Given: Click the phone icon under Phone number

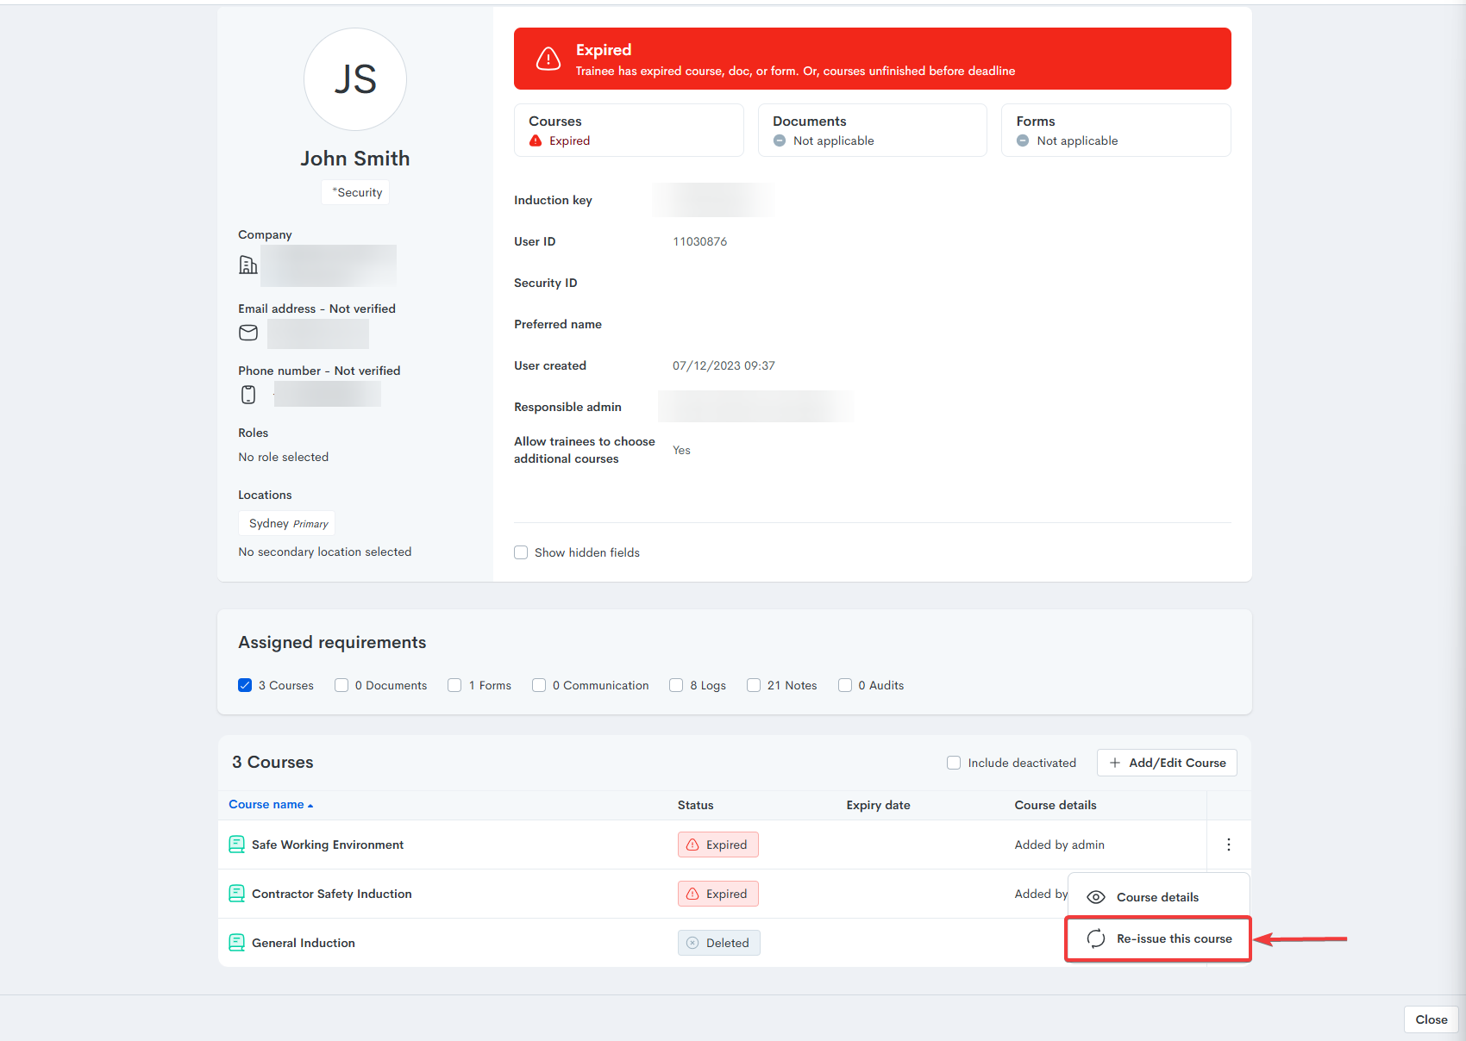Looking at the screenshot, I should [x=248, y=395].
